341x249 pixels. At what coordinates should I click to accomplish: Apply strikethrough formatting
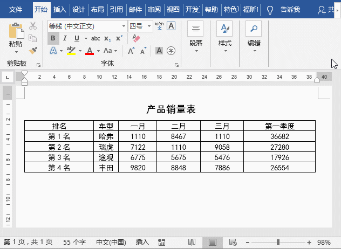click(x=96, y=38)
